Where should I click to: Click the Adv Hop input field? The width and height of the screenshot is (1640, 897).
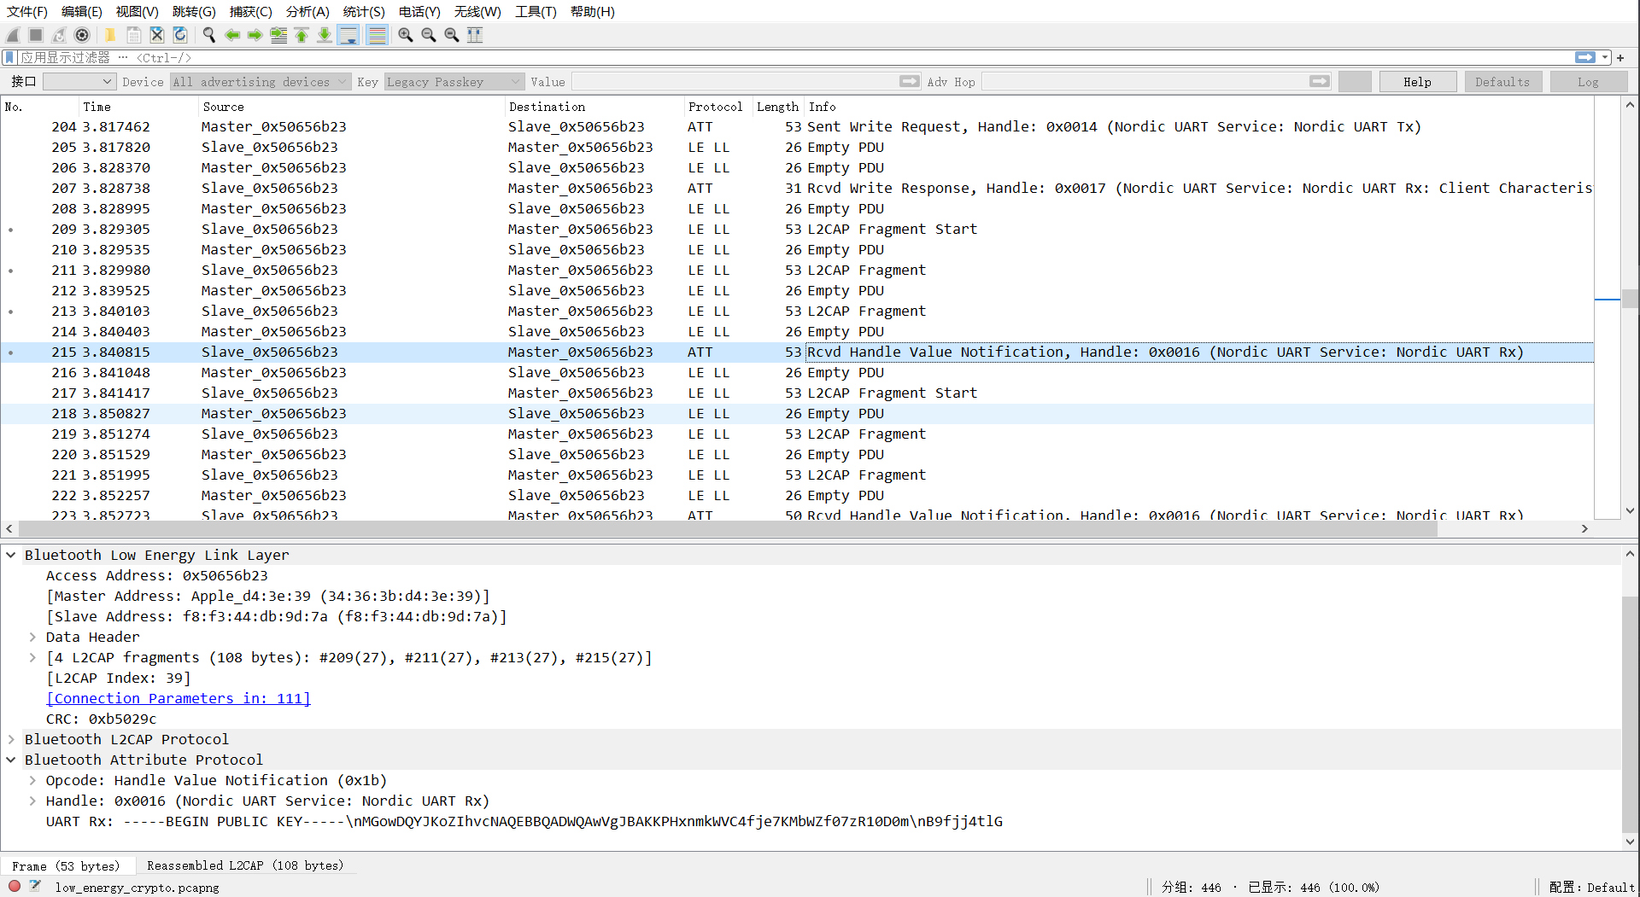1145,82
